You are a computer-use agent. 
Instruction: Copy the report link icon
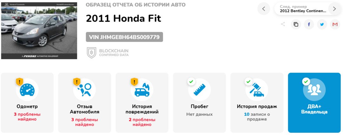pos(296,24)
